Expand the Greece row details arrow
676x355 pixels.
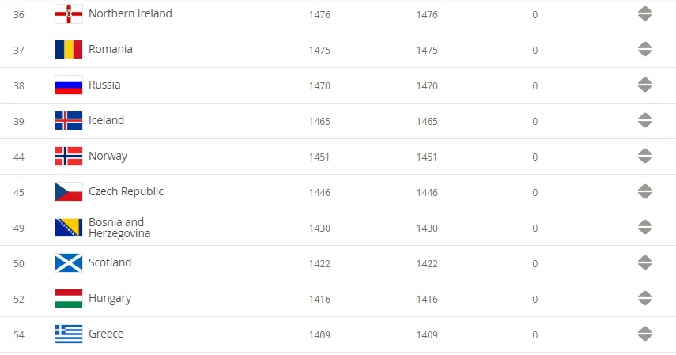click(x=645, y=334)
